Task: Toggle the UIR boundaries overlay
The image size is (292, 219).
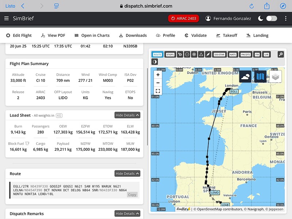Action: click(x=266, y=54)
